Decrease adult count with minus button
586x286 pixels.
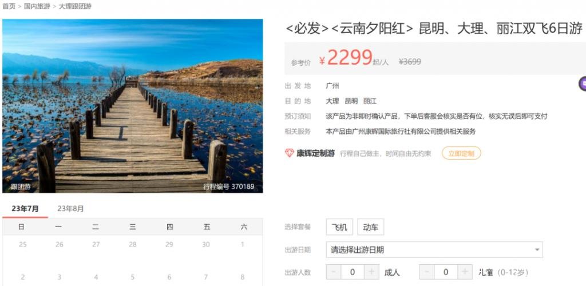click(334, 272)
